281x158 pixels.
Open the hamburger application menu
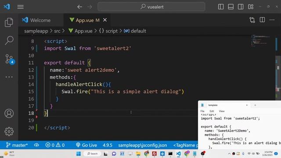[x=21, y=7]
